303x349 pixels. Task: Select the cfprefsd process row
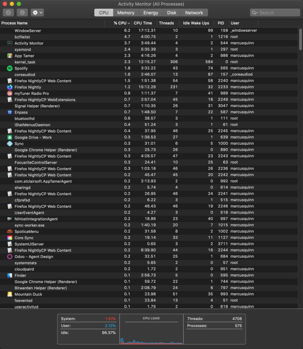(x=149, y=200)
